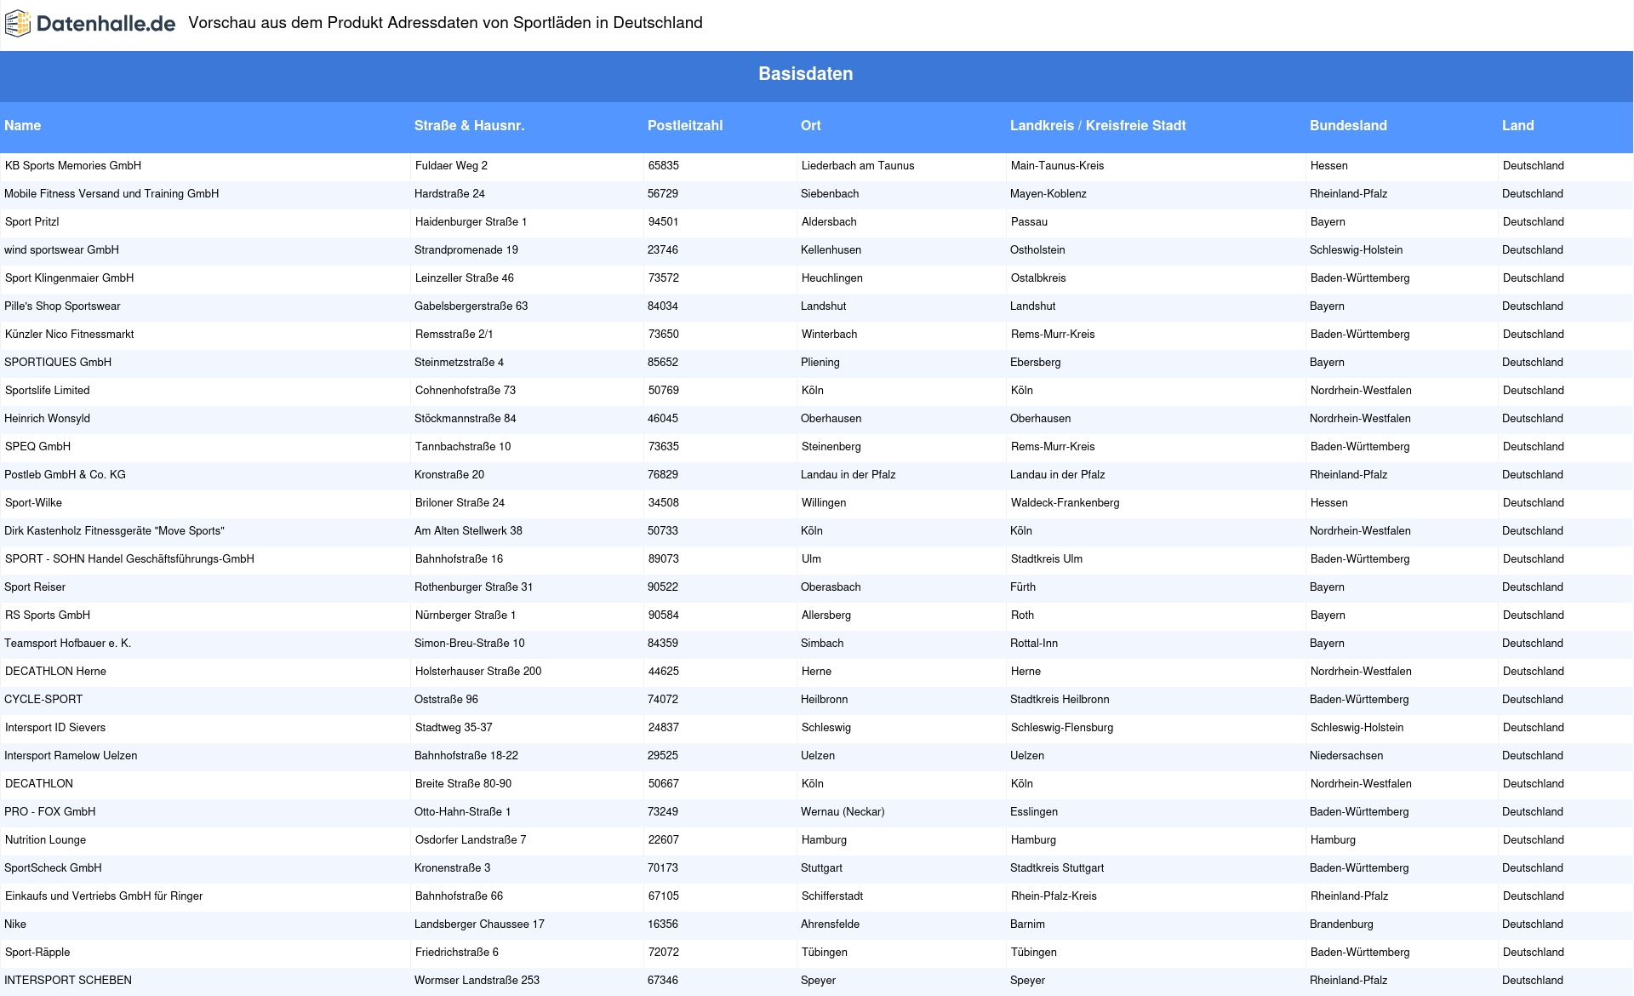Select Landkreis Main-Taunus-Kreis
The image size is (1634, 996).
pyautogui.click(x=1057, y=166)
